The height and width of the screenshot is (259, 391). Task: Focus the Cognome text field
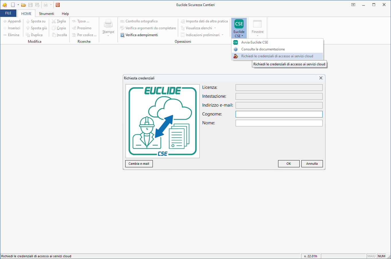pyautogui.click(x=279, y=114)
